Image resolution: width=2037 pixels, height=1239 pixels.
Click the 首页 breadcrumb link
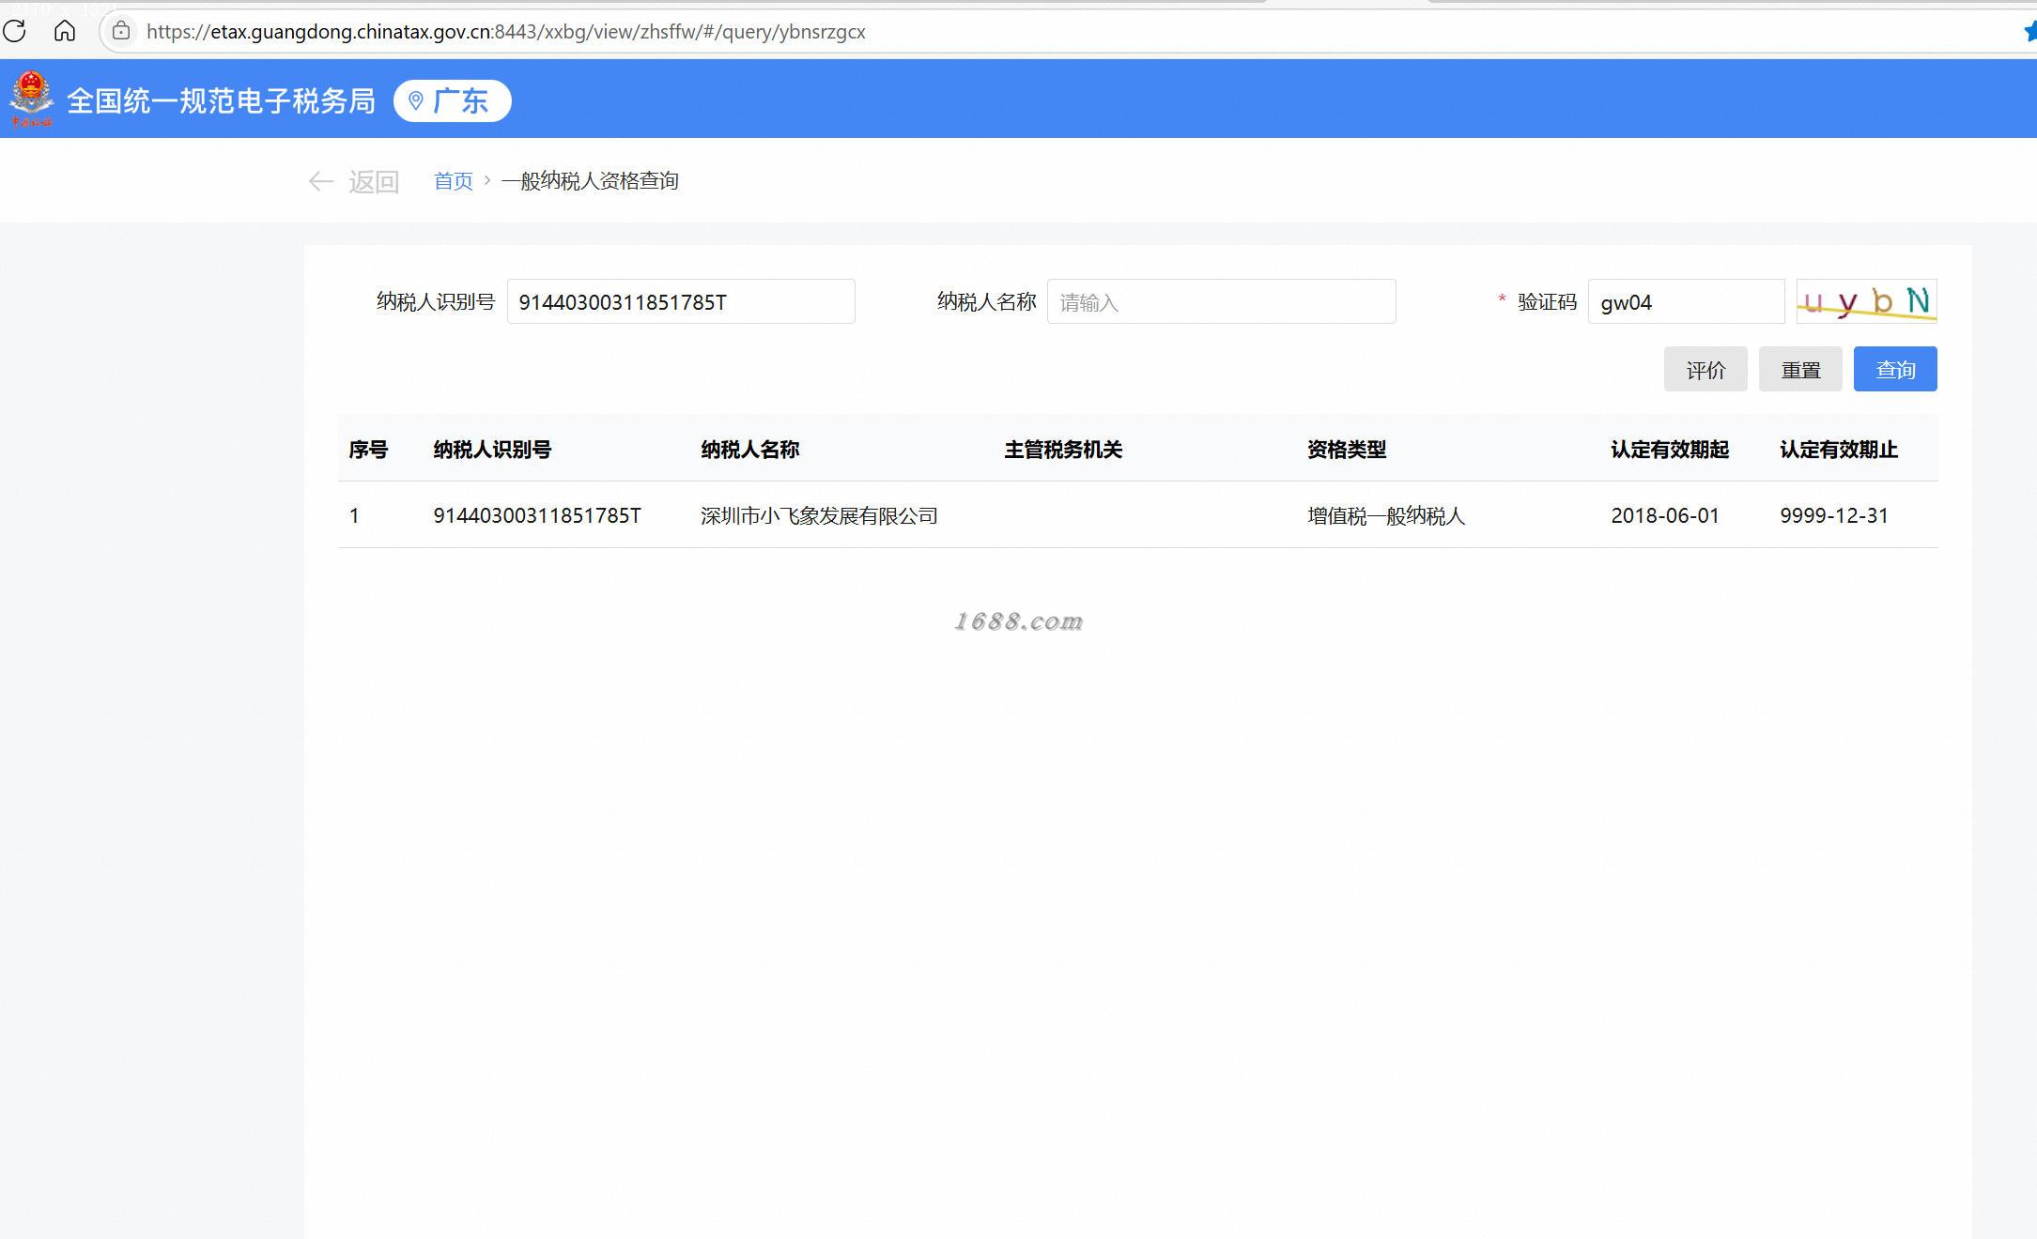[453, 181]
